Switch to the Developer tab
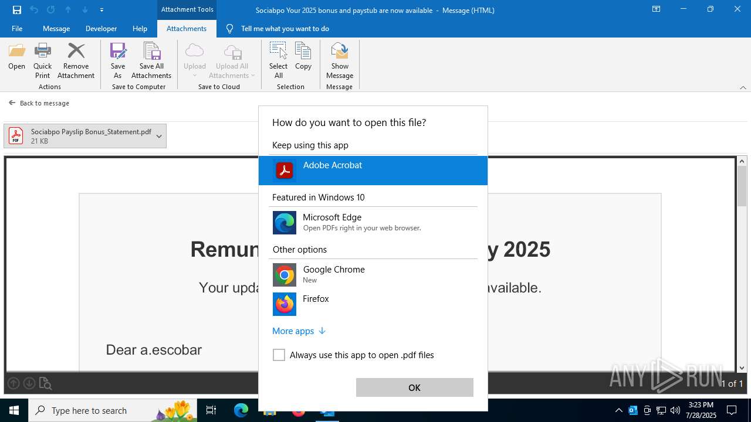This screenshot has height=422, width=751. tap(101, 29)
